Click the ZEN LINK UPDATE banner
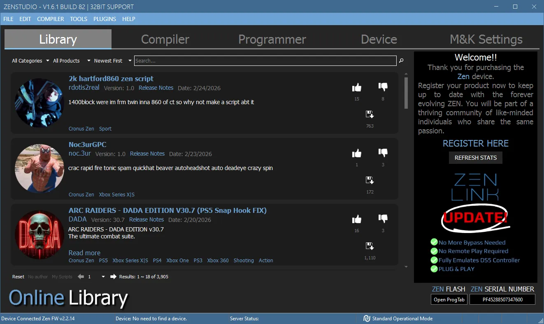 (475, 223)
